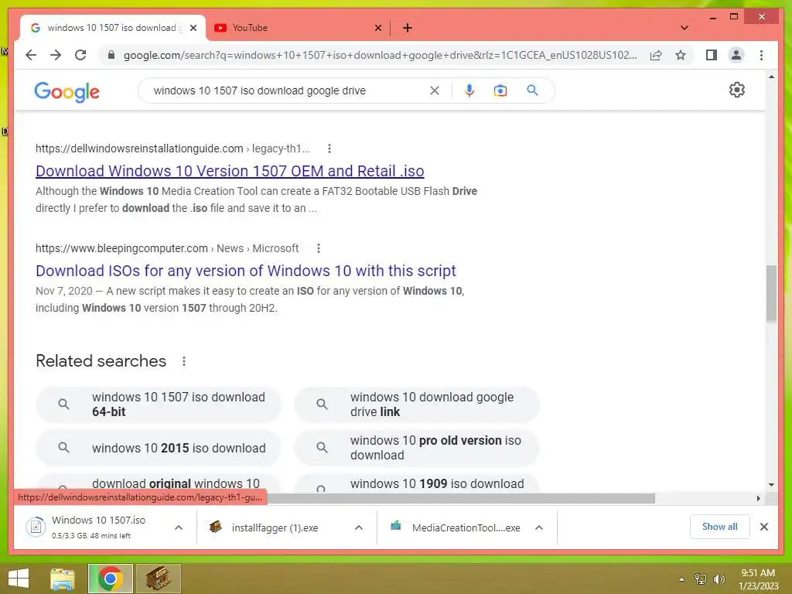Search windows 10 1909 iso download

417,483
